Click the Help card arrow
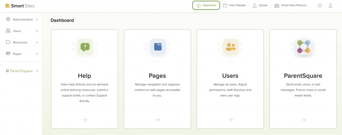The width and height of the screenshot is (342, 135). point(84,120)
